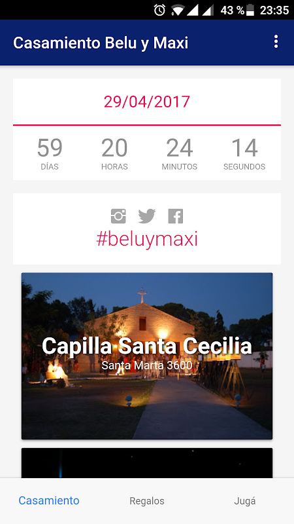Tap the Wi-Fi status icon

pos(178,10)
